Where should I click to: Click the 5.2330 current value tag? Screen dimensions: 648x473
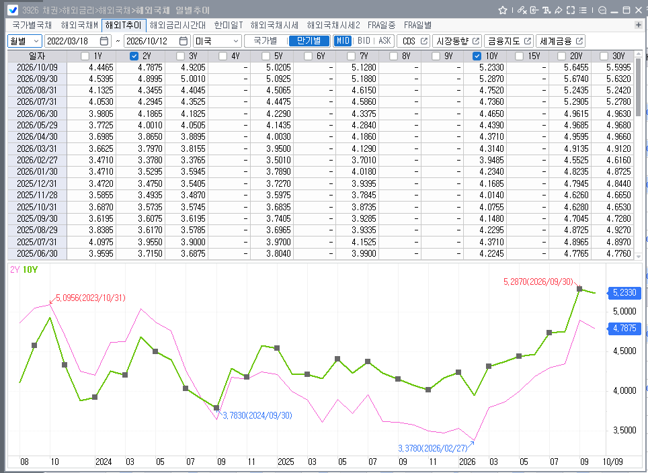(x=624, y=293)
